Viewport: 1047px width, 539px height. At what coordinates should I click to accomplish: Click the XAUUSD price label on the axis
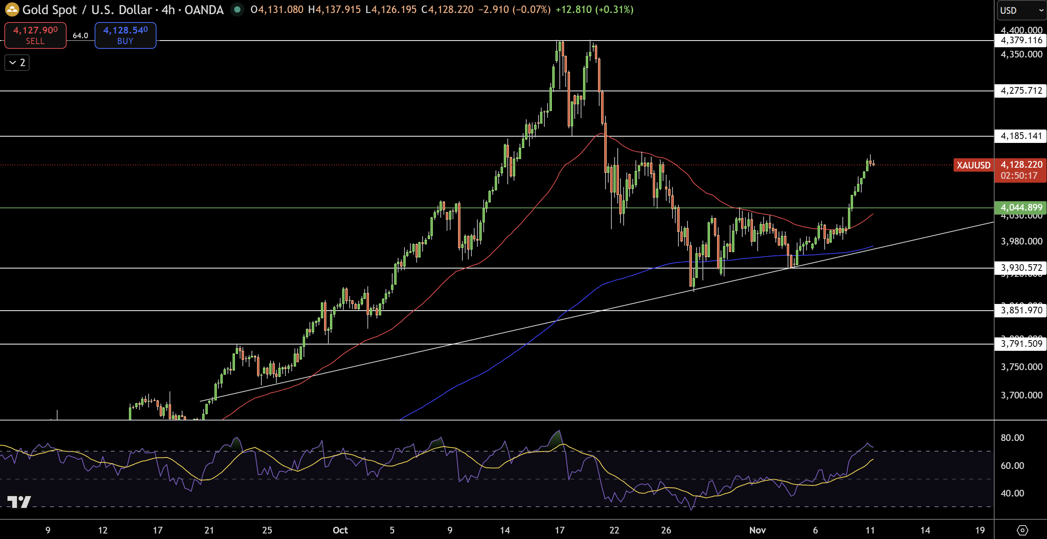pos(973,165)
